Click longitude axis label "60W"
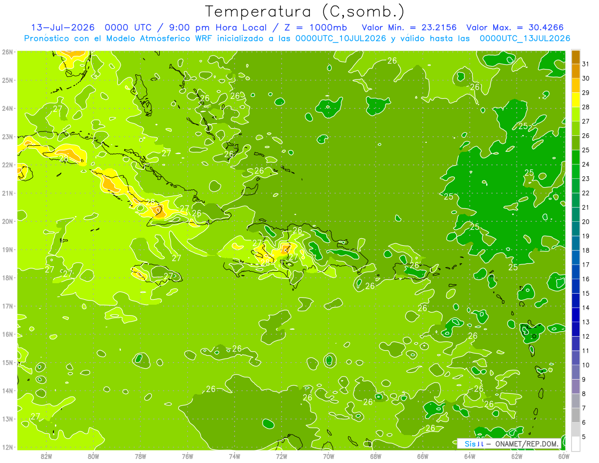 click(x=564, y=456)
